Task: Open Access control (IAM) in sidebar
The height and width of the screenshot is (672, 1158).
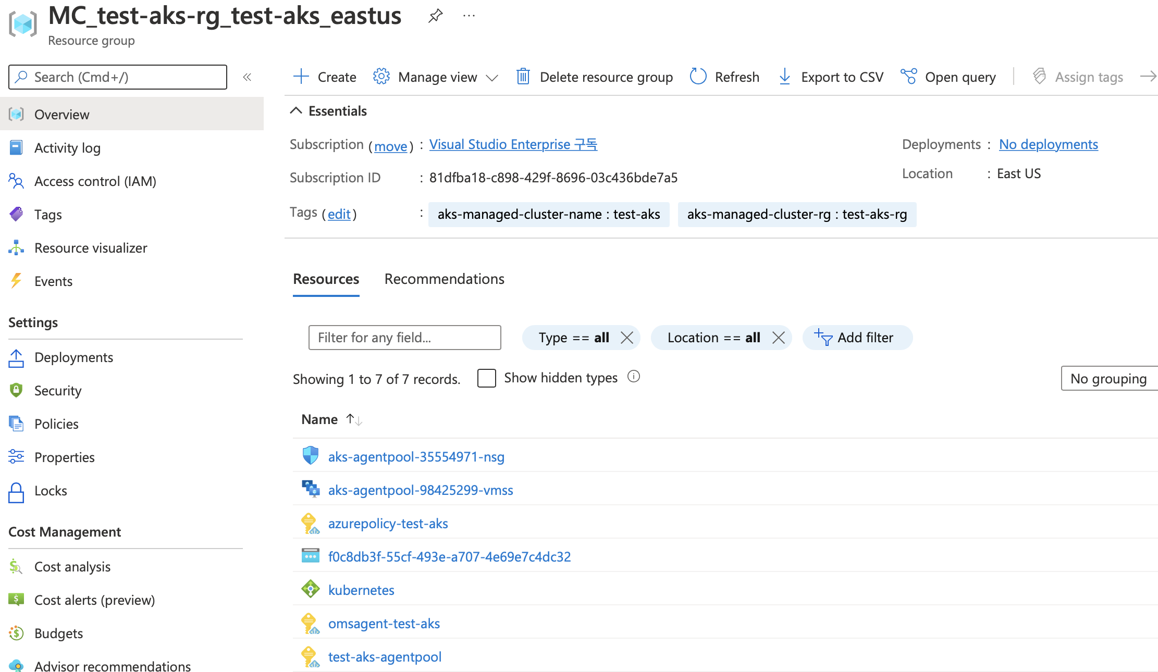Action: click(x=95, y=181)
